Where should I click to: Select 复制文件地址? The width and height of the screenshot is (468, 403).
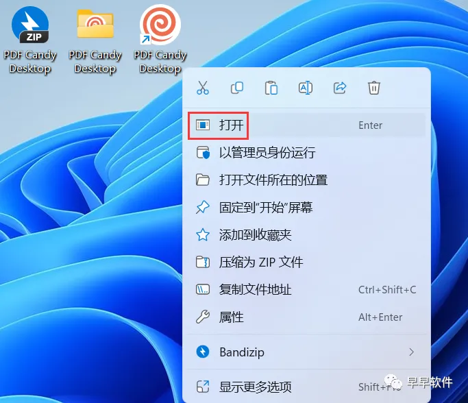(306, 289)
